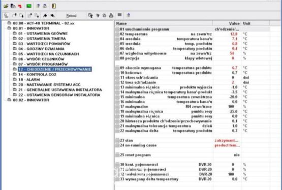Click the Unit column header
The image size is (282, 190).
256,23
